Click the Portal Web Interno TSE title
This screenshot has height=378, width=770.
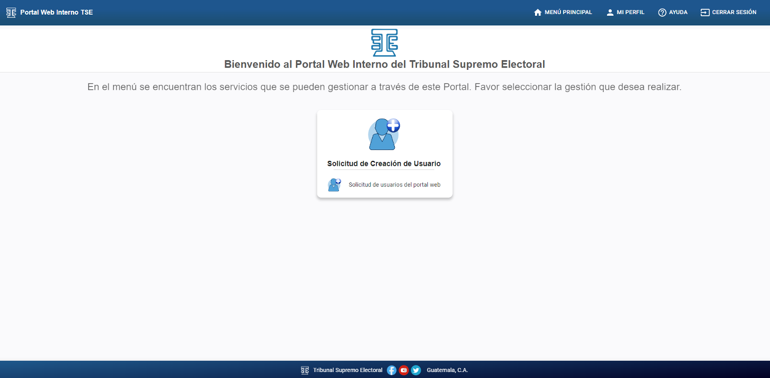pos(56,12)
